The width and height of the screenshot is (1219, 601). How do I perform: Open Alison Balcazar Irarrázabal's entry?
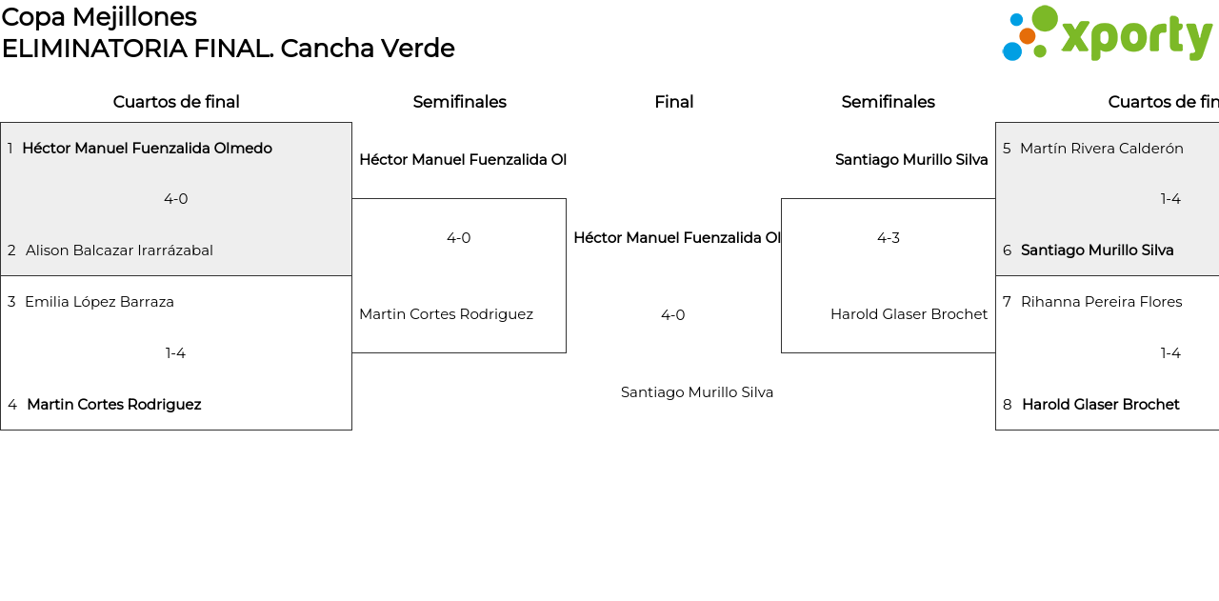pos(119,250)
